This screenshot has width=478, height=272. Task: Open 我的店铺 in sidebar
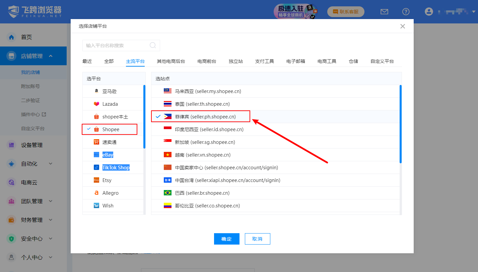30,72
